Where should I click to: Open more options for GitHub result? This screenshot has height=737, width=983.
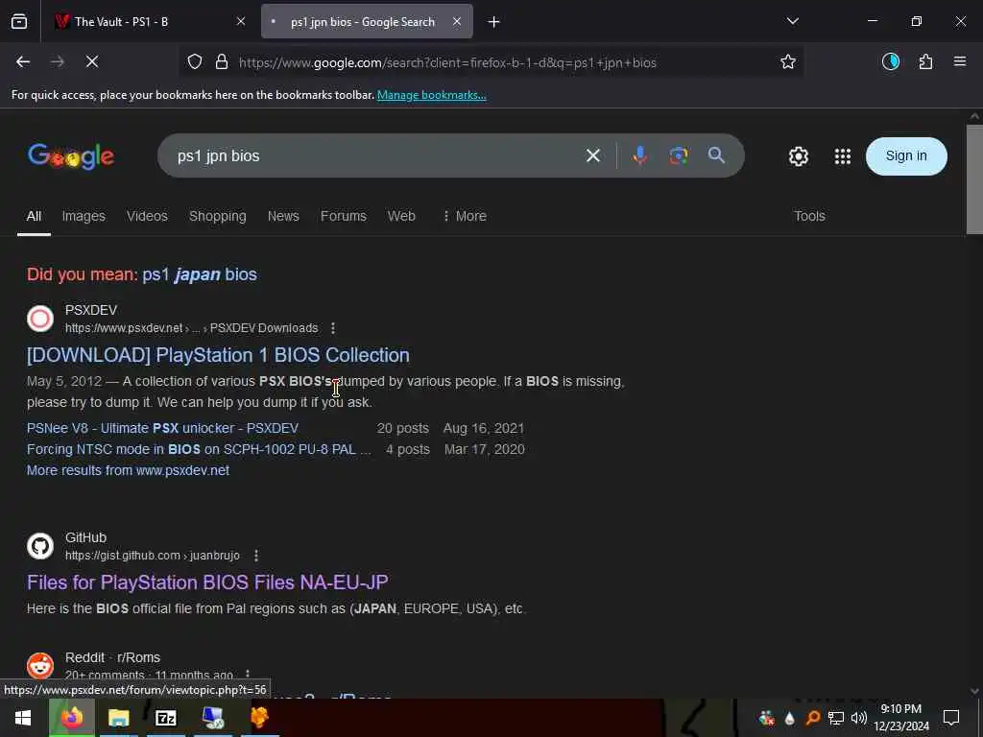point(255,556)
